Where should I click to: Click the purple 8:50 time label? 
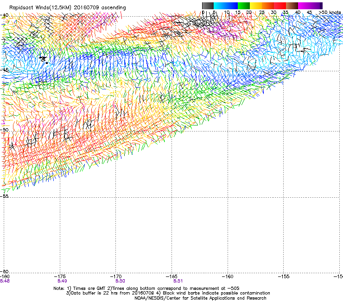[121, 281]
